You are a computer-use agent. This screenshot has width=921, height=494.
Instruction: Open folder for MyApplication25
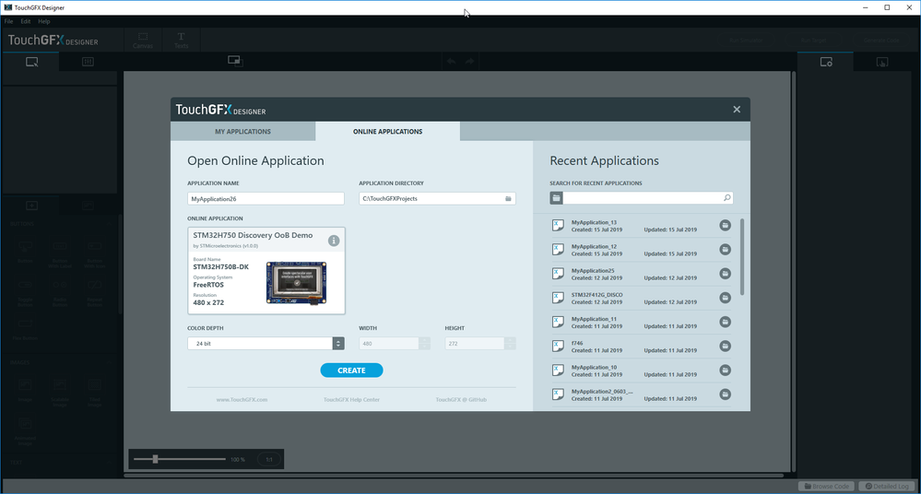tap(725, 274)
